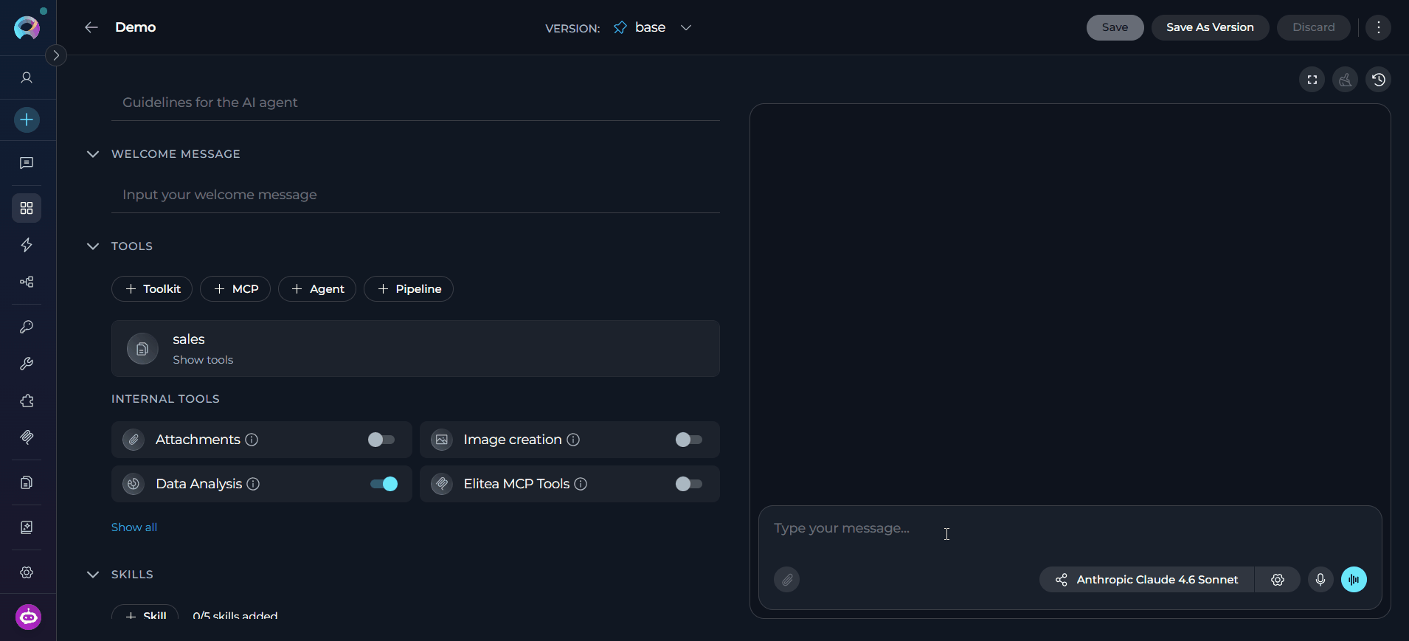Click the Image creation info icon

click(573, 440)
